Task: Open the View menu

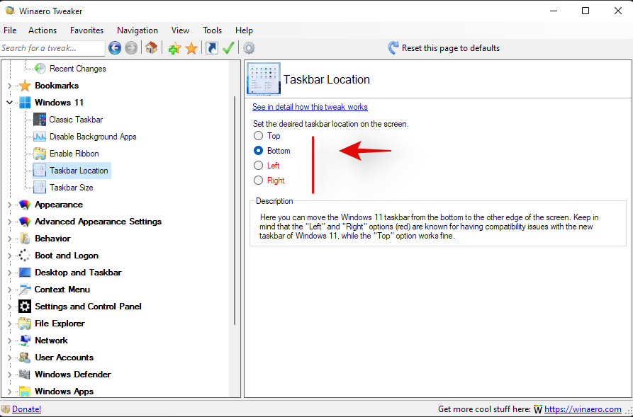Action: pyautogui.click(x=180, y=30)
